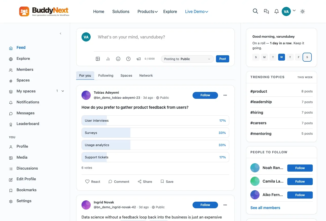This screenshot has width=326, height=221.
Task: React to Tobias Adeyemi's poll post
Action: (93, 182)
